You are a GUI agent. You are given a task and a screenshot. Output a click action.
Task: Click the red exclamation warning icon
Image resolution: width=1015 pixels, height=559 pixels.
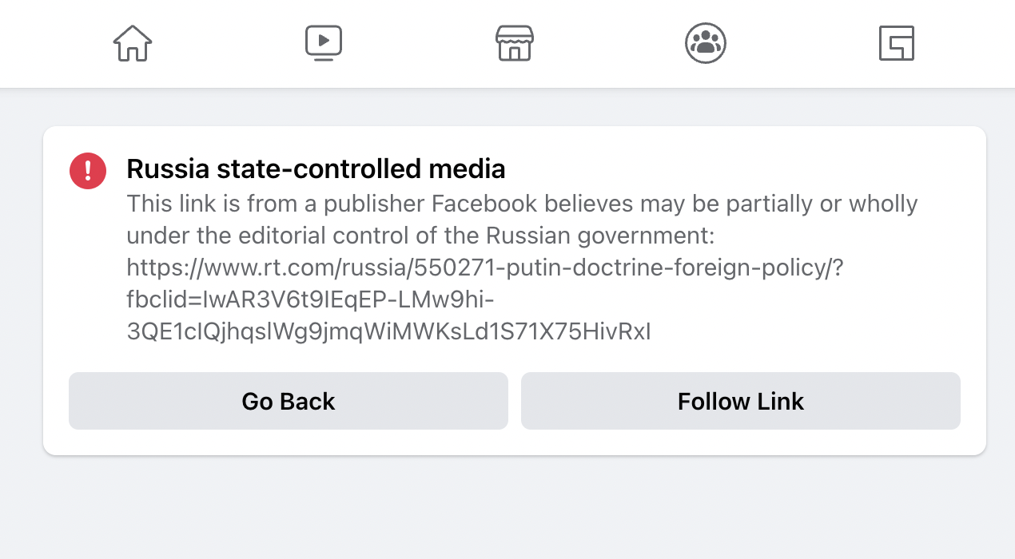[88, 170]
